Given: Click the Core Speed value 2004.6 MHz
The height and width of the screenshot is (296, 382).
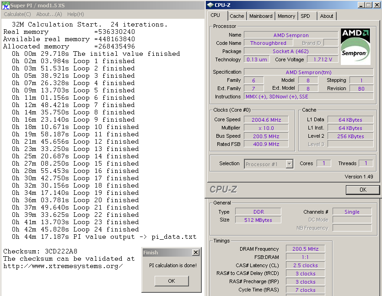Looking at the screenshot, I should (x=266, y=119).
